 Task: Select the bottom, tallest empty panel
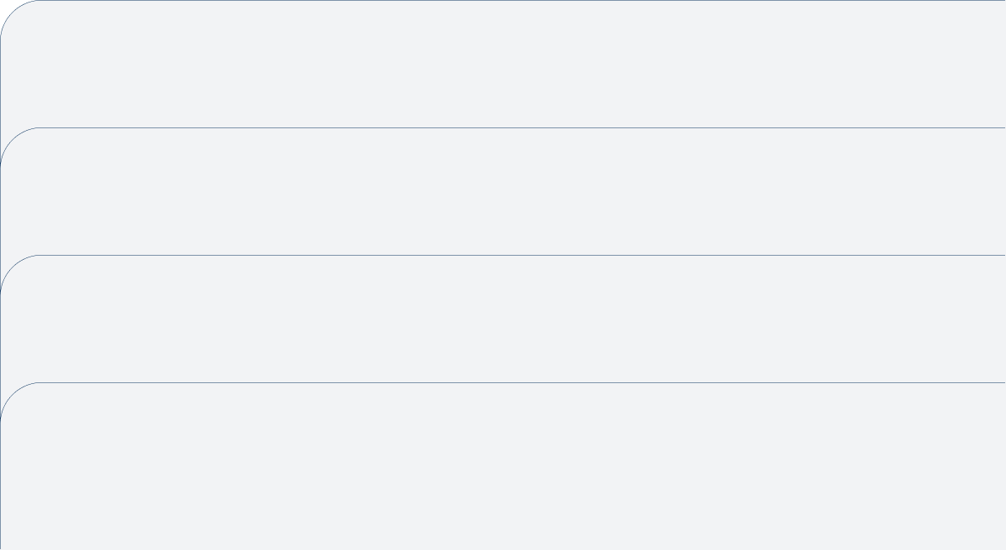tap(503, 466)
